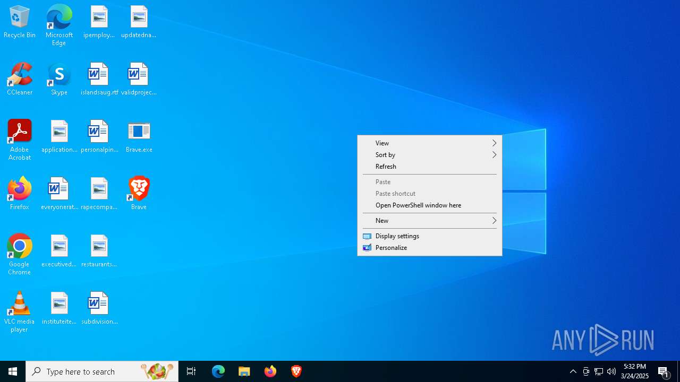Select the VLC media player shortcut
The image size is (680, 382).
point(20,312)
